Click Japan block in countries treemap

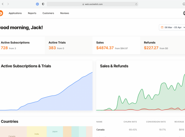click(x=55, y=132)
